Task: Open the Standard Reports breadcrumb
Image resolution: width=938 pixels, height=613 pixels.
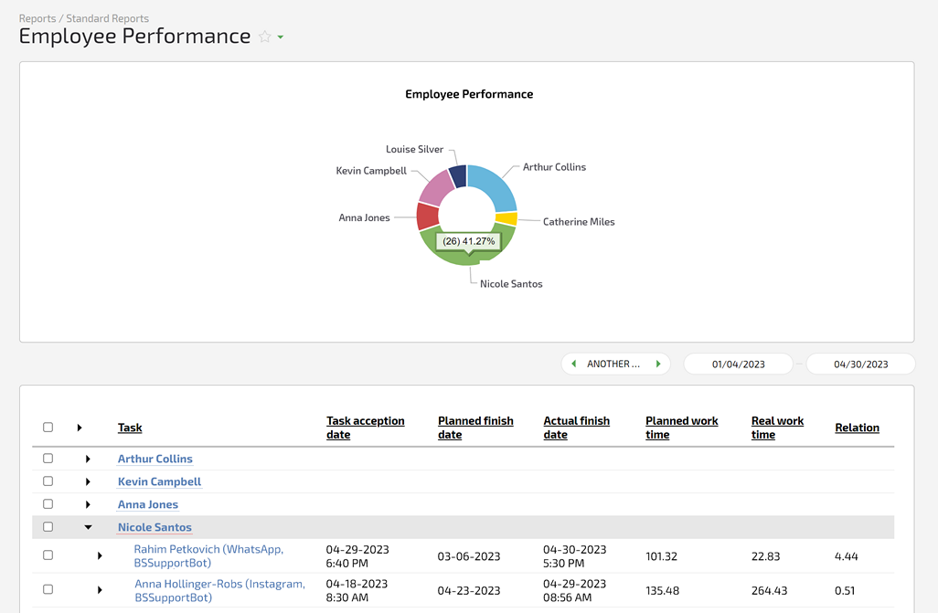Action: coord(108,18)
